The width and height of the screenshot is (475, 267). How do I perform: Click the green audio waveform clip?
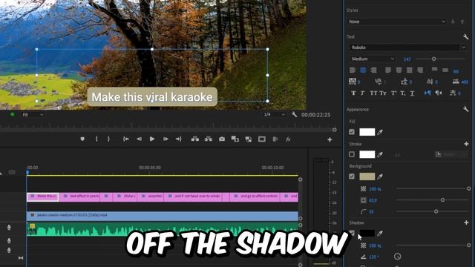coord(163,229)
